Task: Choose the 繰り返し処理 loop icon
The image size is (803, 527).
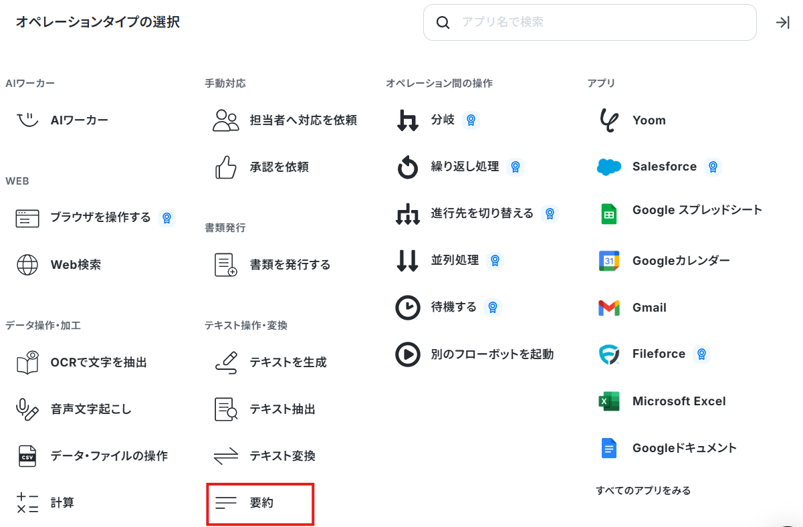Action: tap(407, 167)
